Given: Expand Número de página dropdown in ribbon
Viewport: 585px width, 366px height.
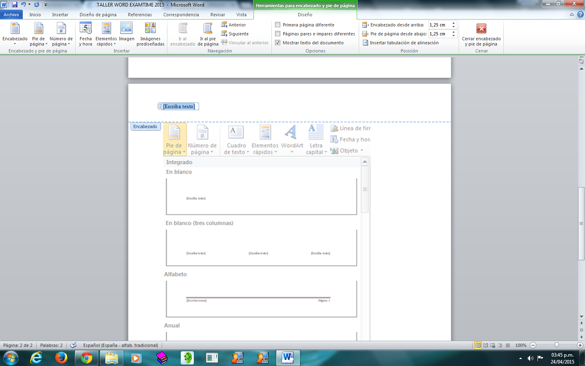Looking at the screenshot, I should [x=61, y=34].
